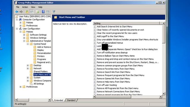Viewport: 190px width, 107px height.
Task: Collapse the Administrative Templates node
Action: pos(24,41)
